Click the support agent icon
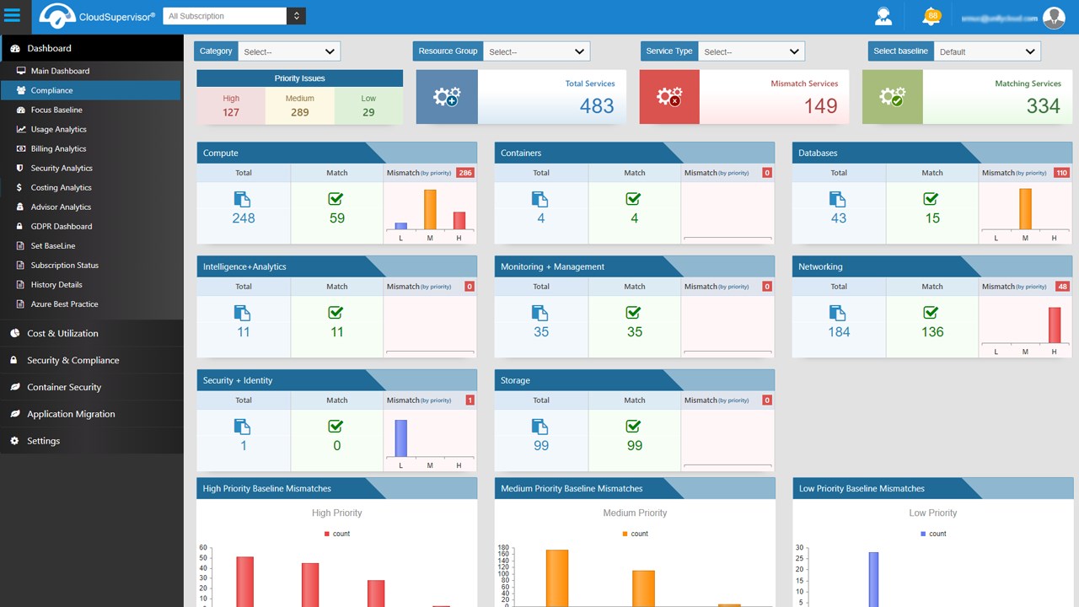This screenshot has height=607, width=1079. click(x=883, y=16)
